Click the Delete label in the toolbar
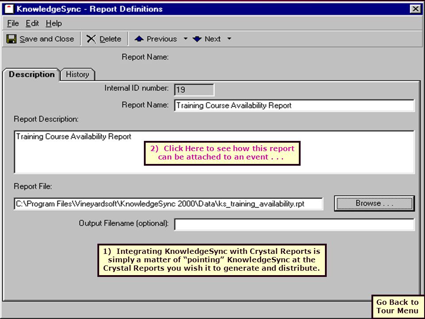This screenshot has height=319, width=425. coord(110,39)
